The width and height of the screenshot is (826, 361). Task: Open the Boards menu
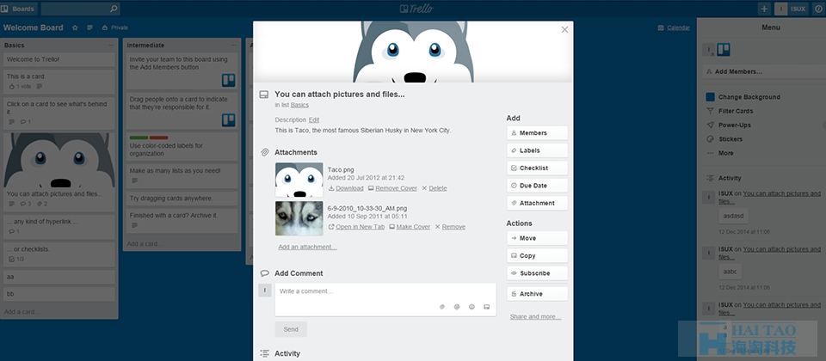tap(18, 9)
